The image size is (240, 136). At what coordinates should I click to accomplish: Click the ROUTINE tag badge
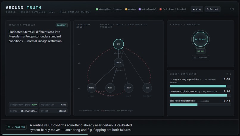coord(61,25)
